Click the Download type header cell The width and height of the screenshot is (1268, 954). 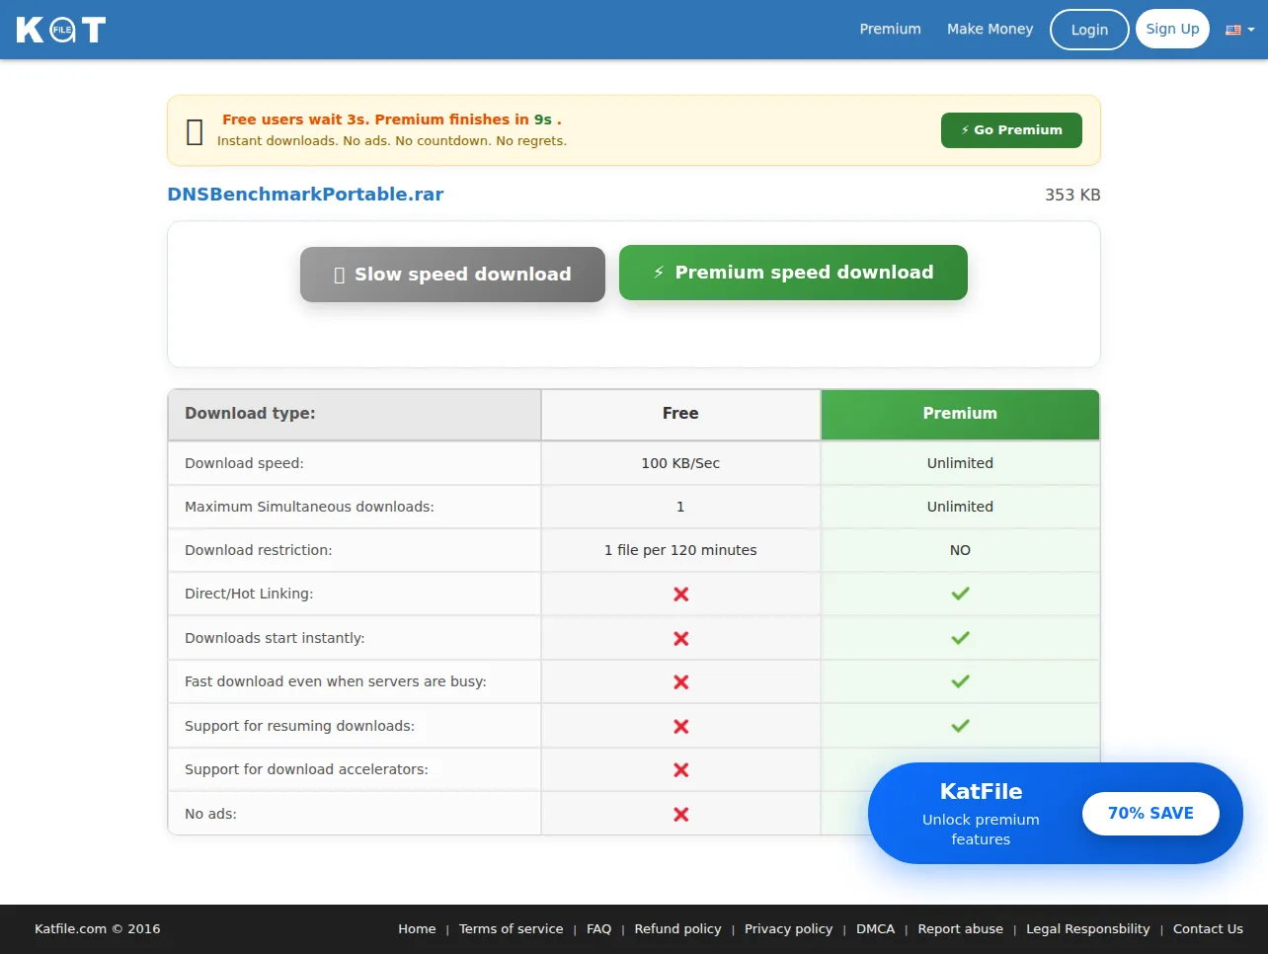coord(355,414)
